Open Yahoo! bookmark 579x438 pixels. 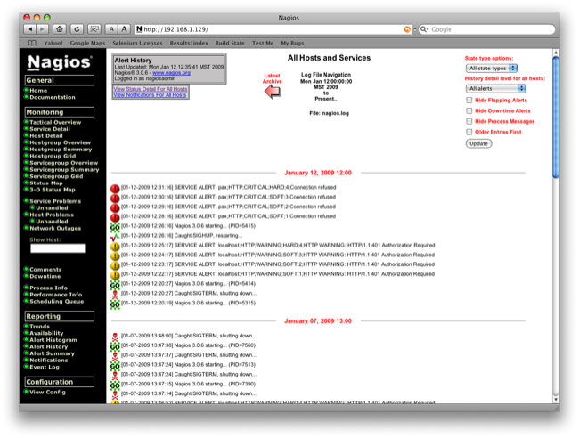53,43
